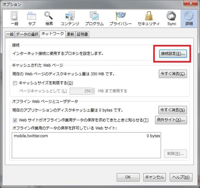The height and width of the screenshot is (188, 200).
Task: Switch to the プログラム (Applications) panel icon
Action: [x=94, y=16]
